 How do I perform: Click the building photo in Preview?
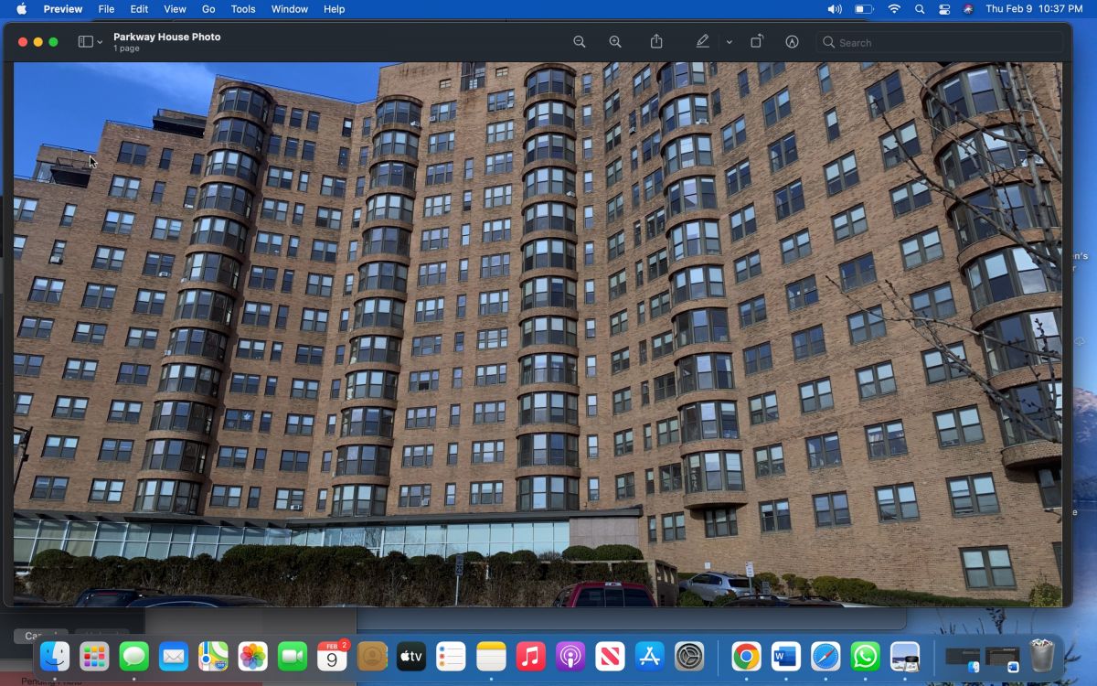pyautogui.click(x=538, y=334)
